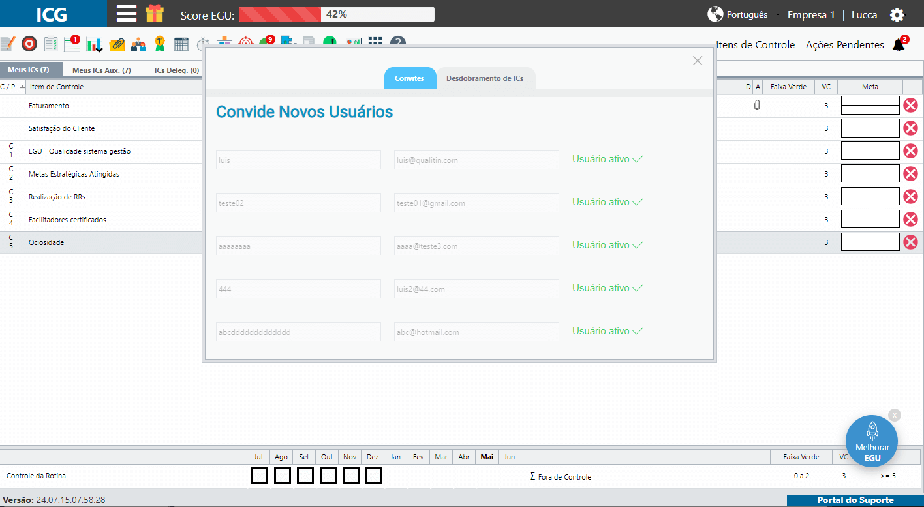Click the Faturamento attachment paperclip
Screen dimensions: 924x507
(757, 105)
